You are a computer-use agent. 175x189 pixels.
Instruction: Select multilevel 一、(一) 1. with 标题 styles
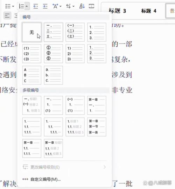32,105
